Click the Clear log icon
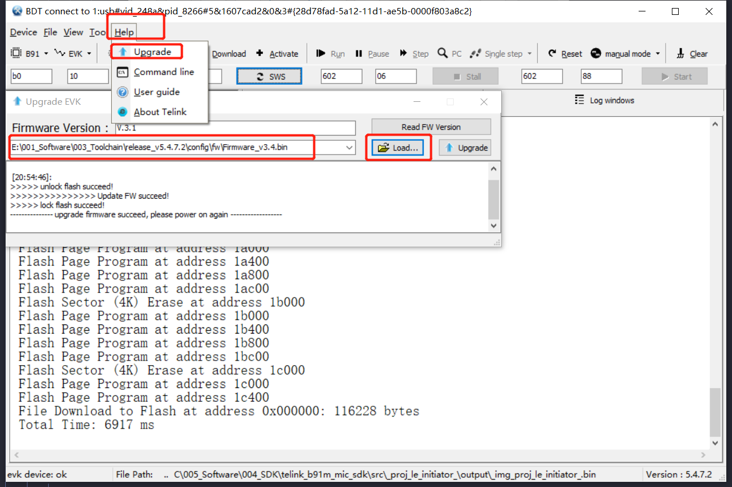Screen dimensions: 732x487 click(x=680, y=54)
